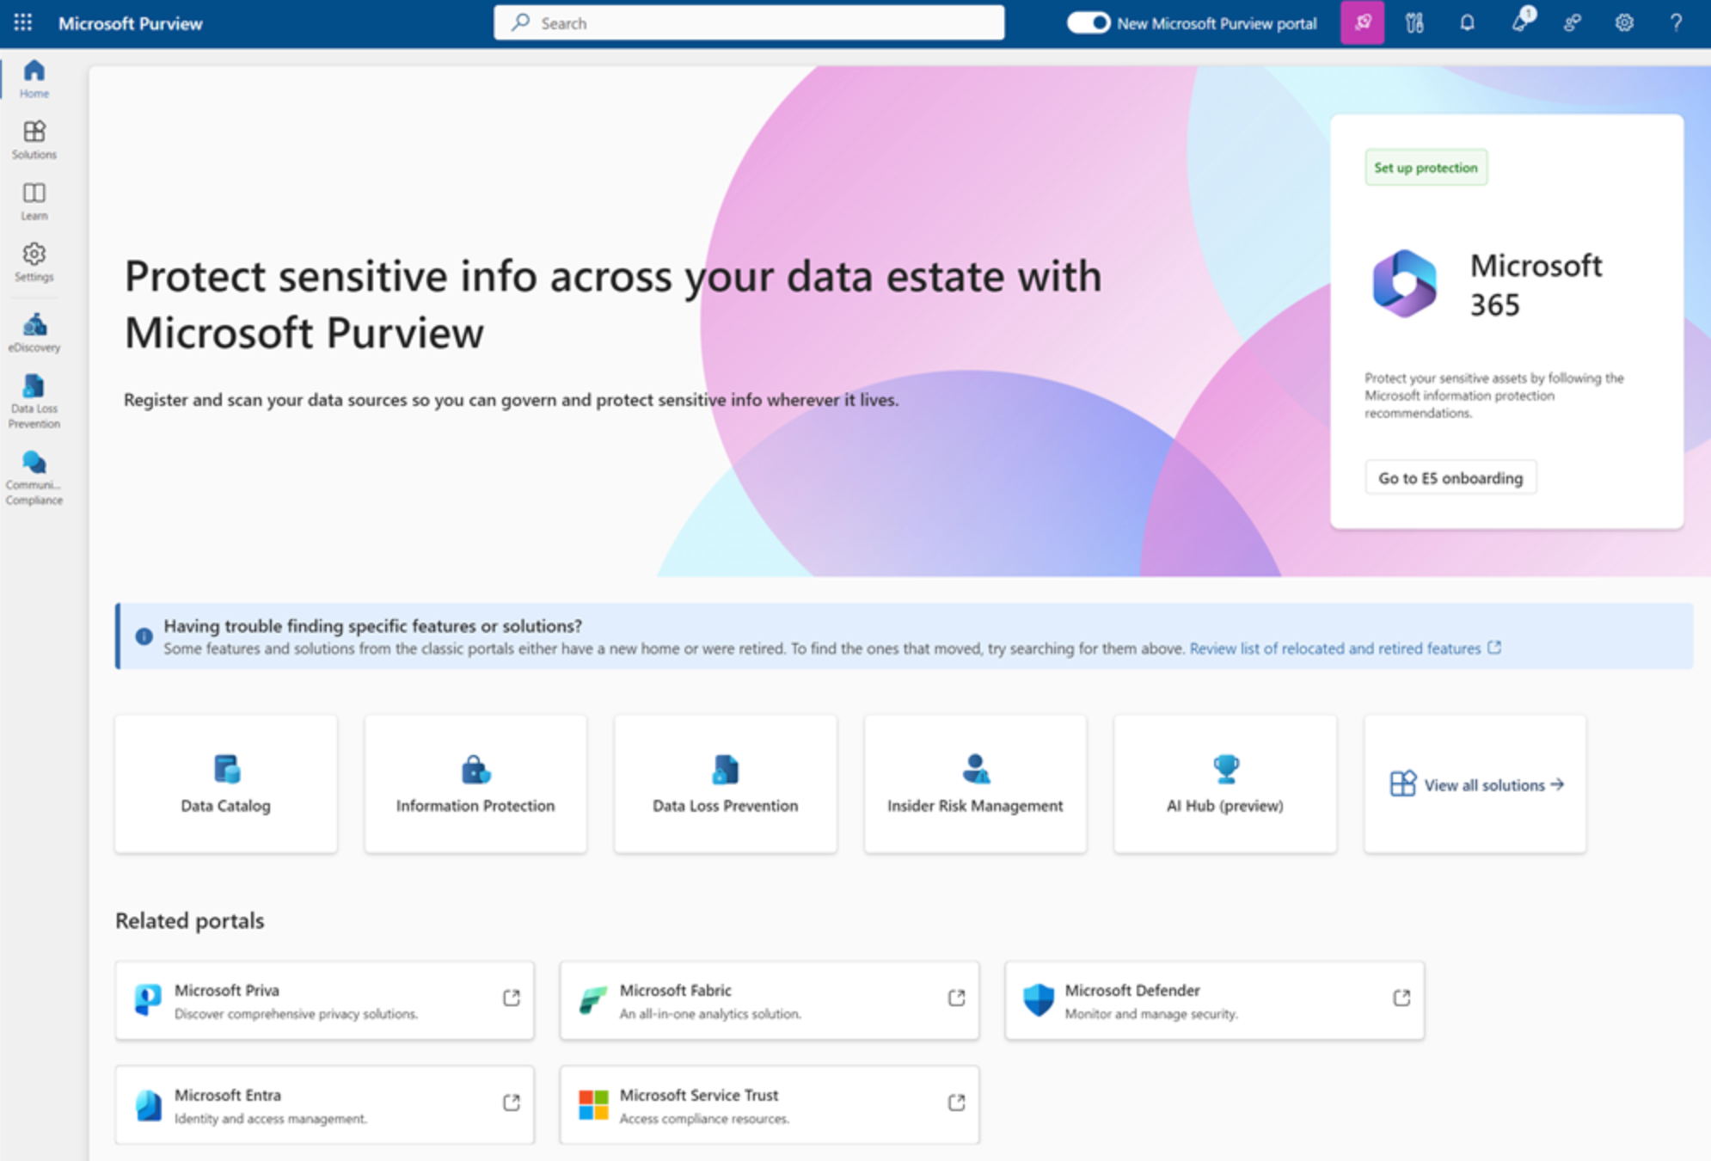The height and width of the screenshot is (1161, 1711).
Task: Open Microsoft Defender portal card
Action: click(x=1215, y=1000)
